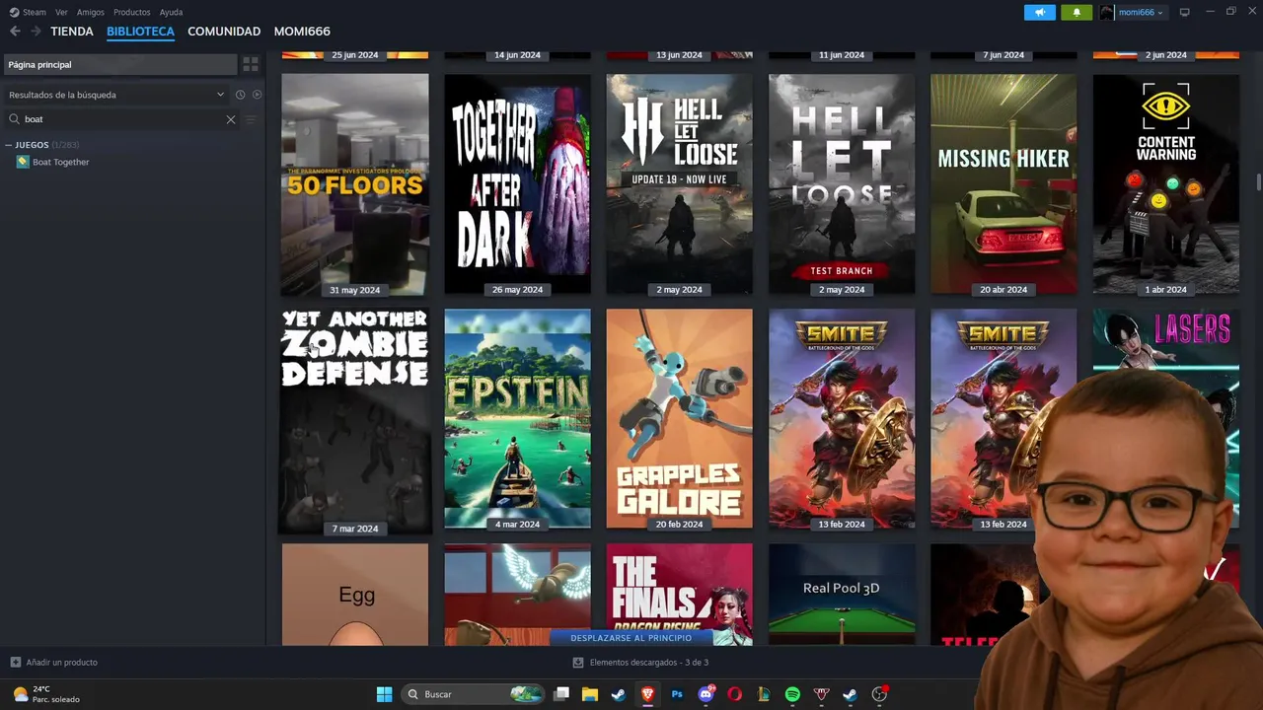This screenshot has width=1263, height=710.
Task: Open Content Warning game cover
Action: [x=1166, y=184]
